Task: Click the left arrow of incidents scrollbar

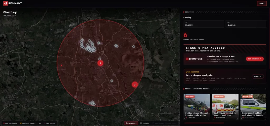Action: click(184, 123)
